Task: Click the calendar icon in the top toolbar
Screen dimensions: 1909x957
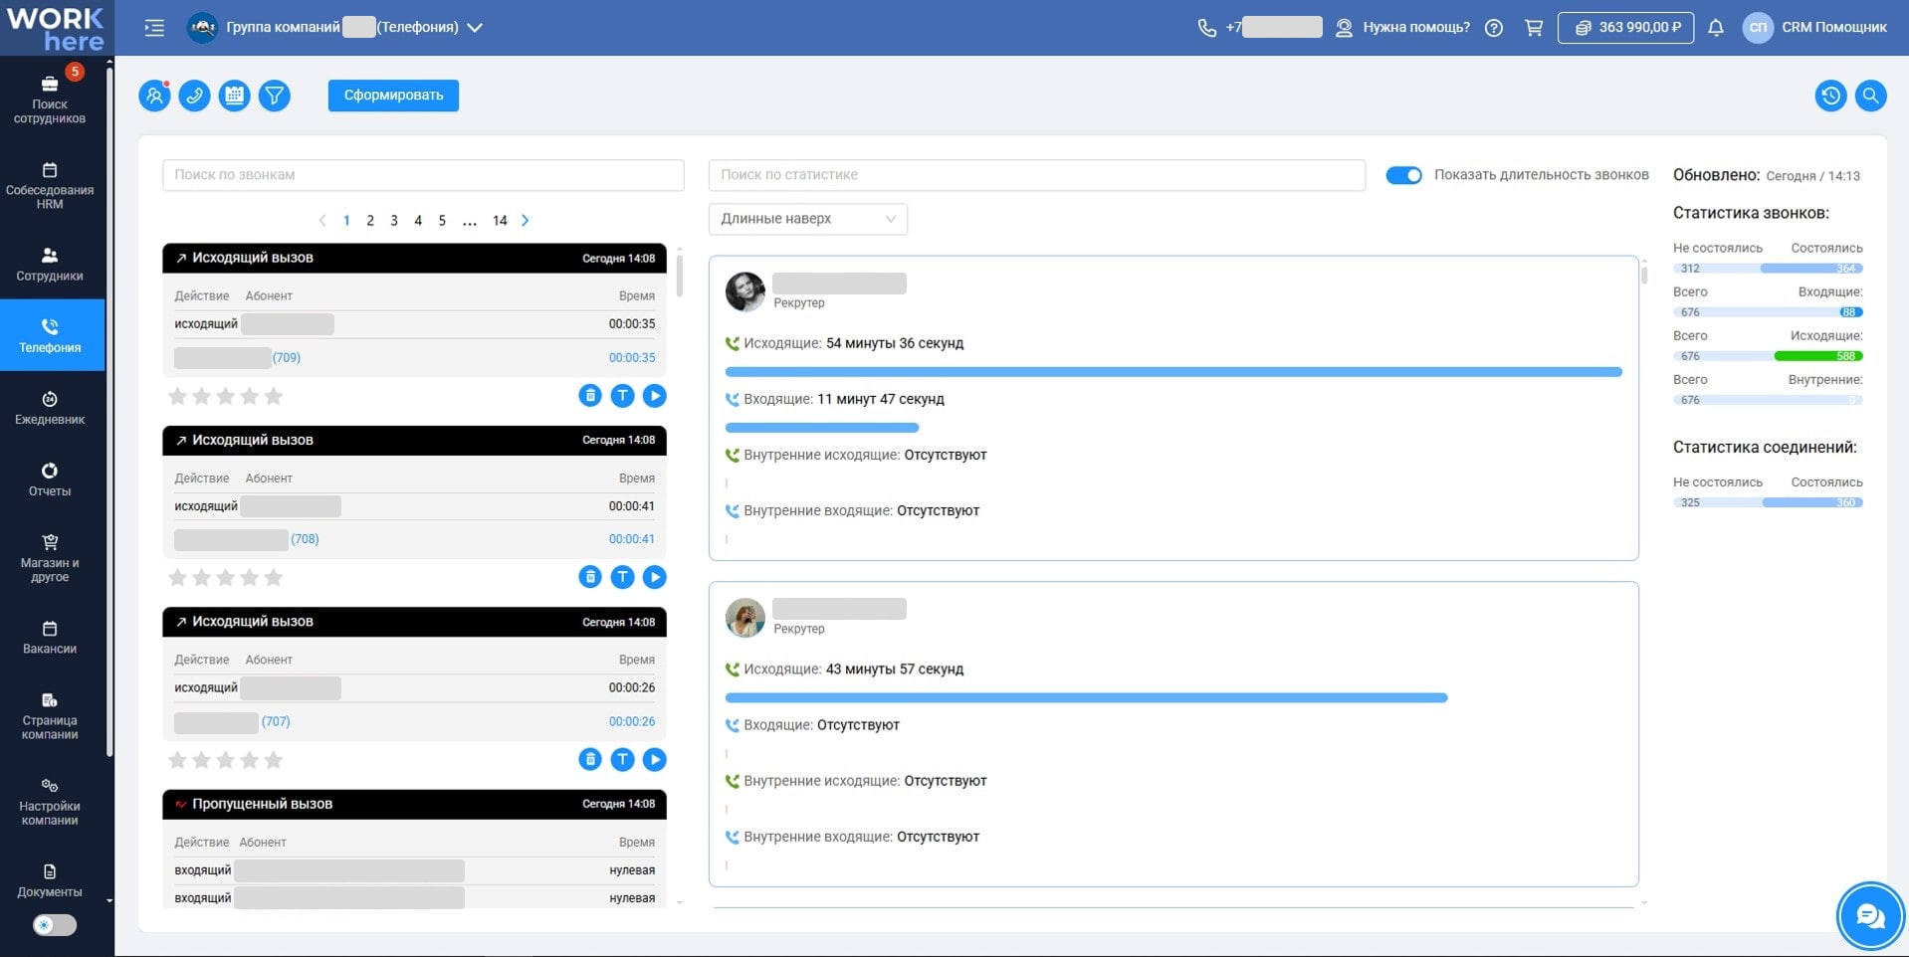Action: [x=234, y=96]
